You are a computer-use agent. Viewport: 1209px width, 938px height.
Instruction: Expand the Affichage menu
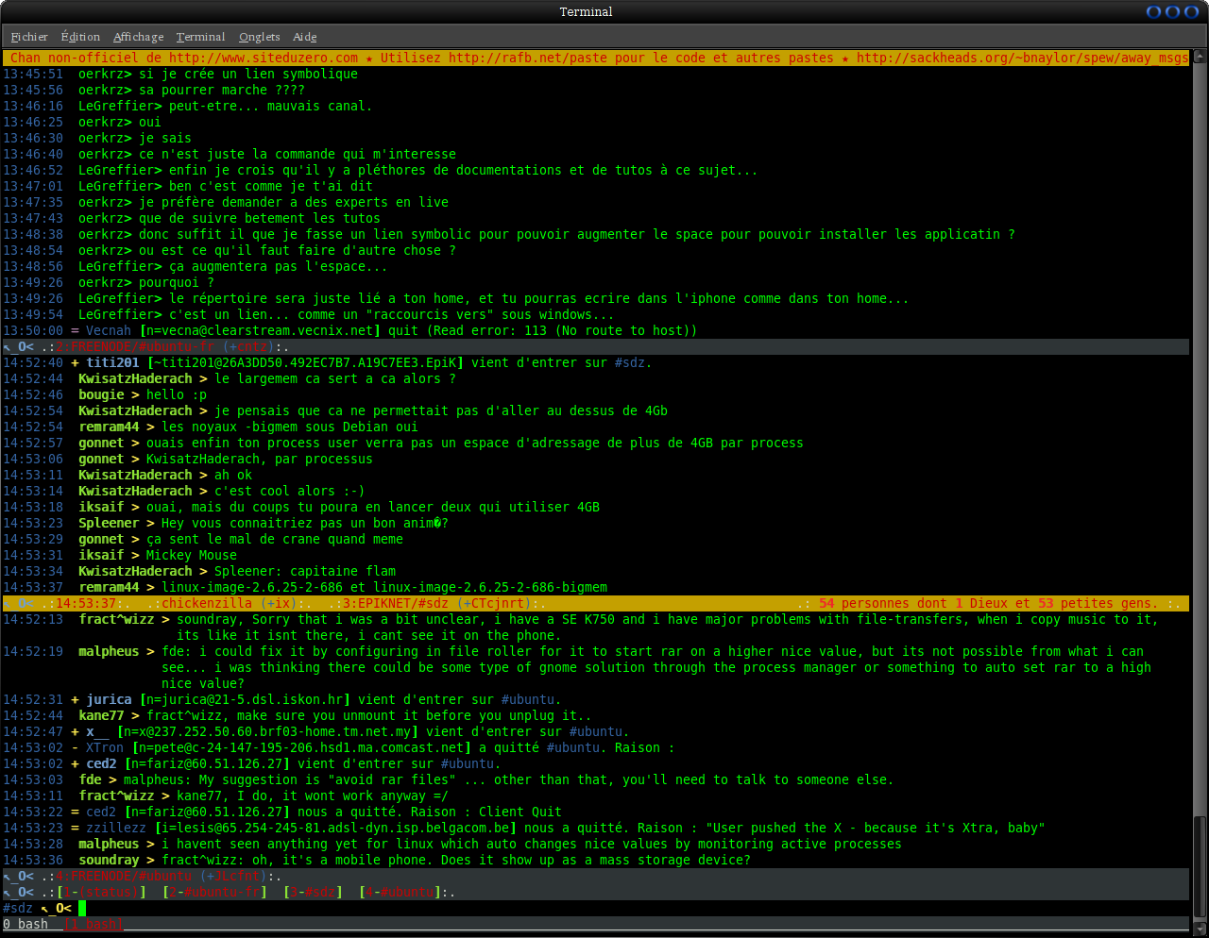138,37
